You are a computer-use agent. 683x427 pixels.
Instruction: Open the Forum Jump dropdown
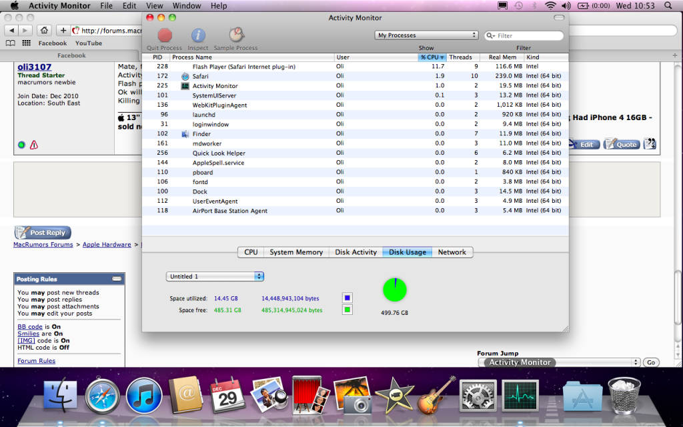(559, 362)
